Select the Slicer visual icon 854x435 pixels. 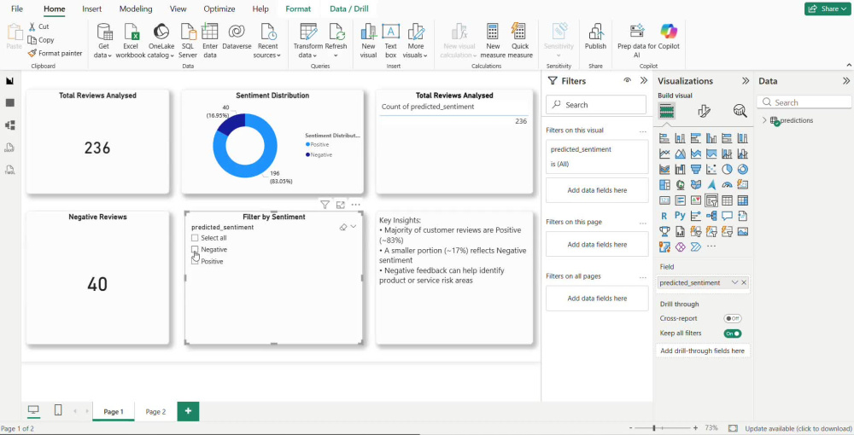(711, 200)
